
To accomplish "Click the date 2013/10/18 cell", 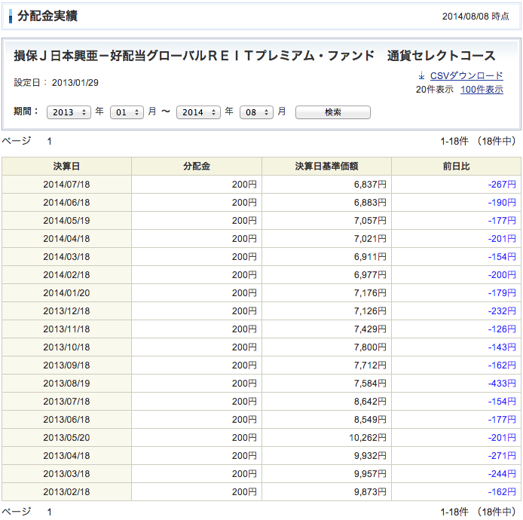I will tap(66, 347).
